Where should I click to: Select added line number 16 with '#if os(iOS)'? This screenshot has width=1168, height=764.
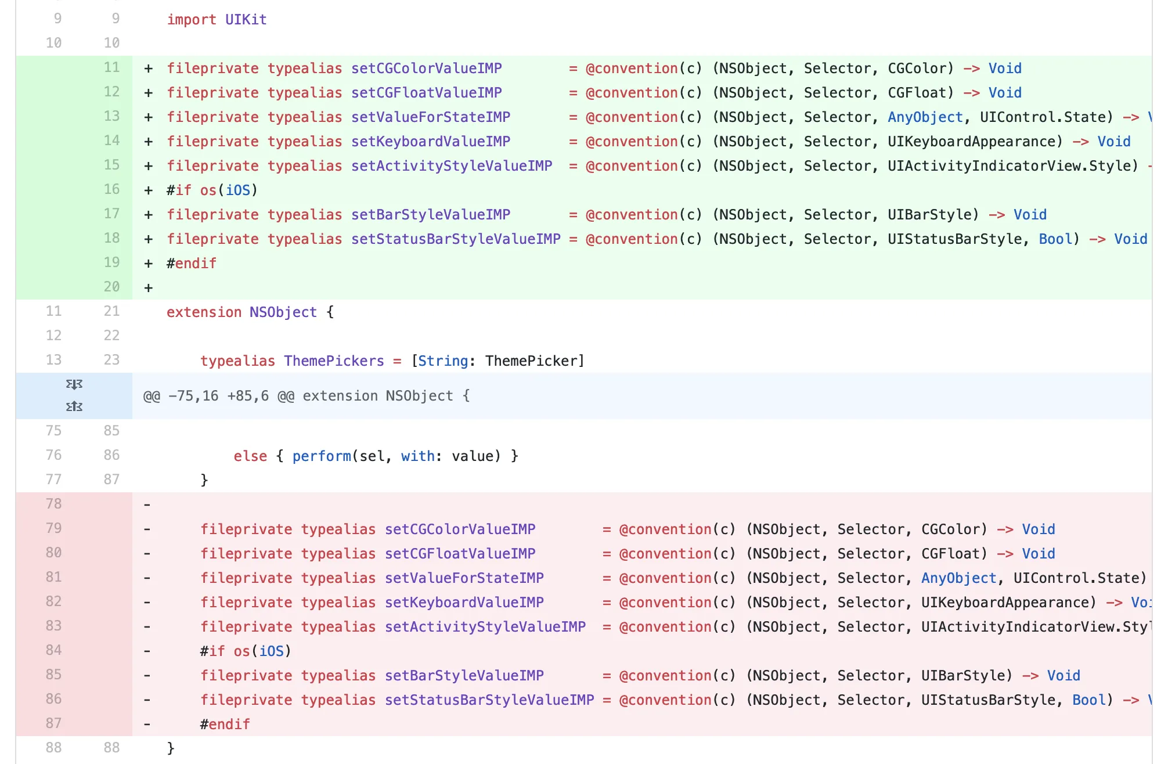tap(111, 190)
